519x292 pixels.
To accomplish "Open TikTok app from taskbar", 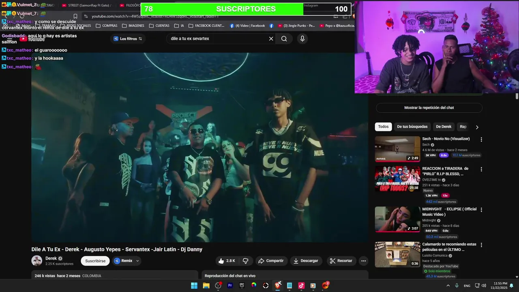I will [301, 286].
